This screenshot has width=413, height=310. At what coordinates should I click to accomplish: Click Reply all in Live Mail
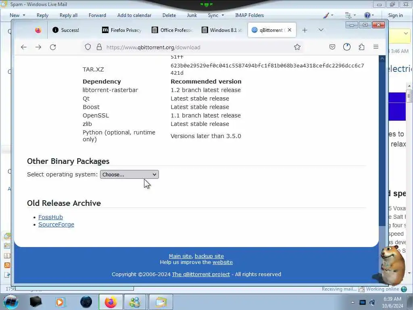(x=69, y=15)
